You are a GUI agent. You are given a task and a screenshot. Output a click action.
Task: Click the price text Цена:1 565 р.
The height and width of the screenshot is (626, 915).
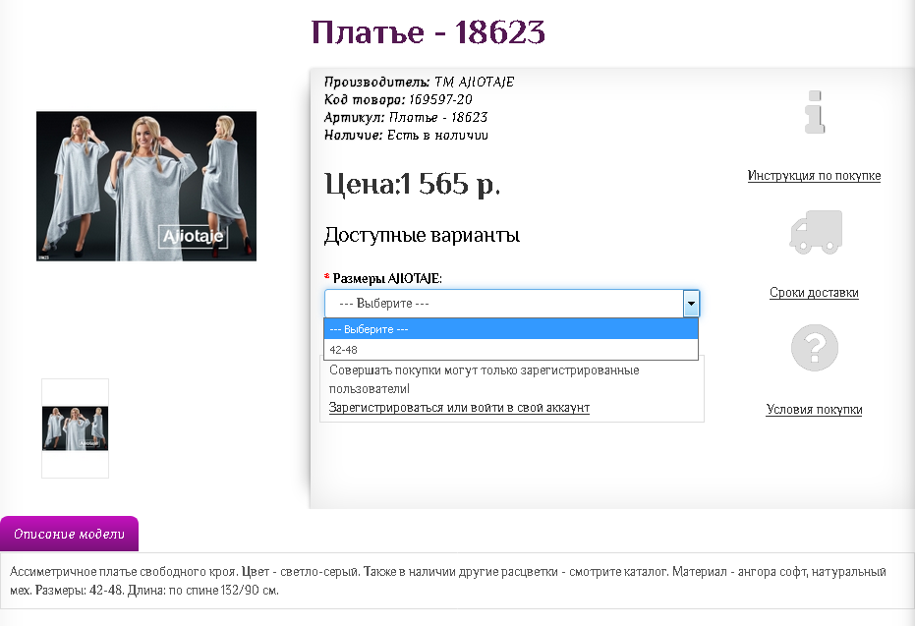pos(412,184)
